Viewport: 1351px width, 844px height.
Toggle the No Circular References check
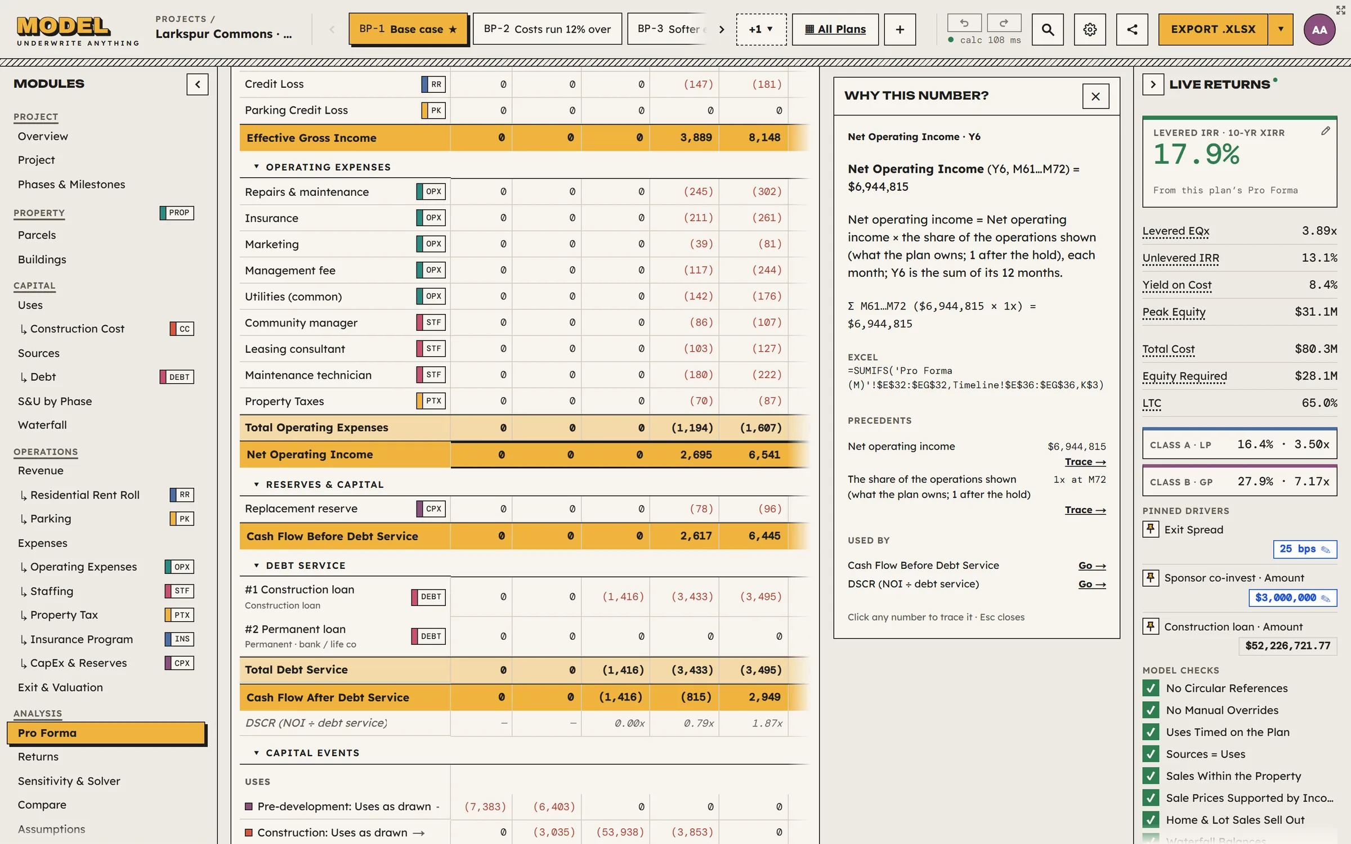[1151, 688]
